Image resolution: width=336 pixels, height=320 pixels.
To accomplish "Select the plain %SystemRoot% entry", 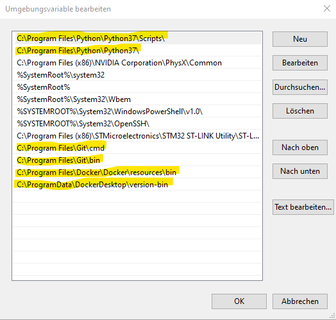I will (137, 87).
